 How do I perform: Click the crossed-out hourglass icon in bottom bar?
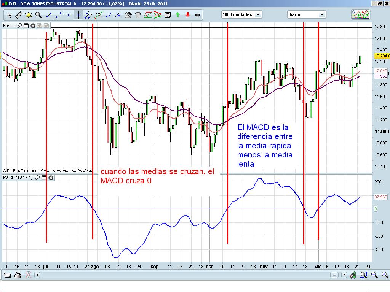(28, 275)
